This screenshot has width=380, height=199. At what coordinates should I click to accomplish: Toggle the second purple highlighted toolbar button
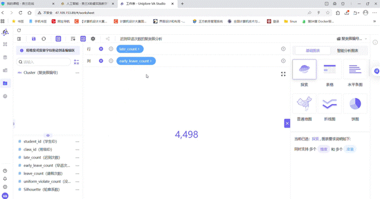[x=83, y=39]
